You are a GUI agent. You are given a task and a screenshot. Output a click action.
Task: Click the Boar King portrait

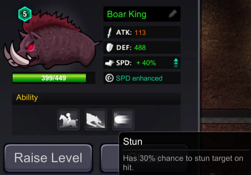click(x=52, y=40)
